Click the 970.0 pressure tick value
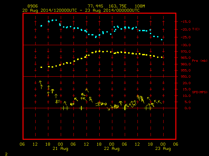The height and width of the screenshot is (156, 209). 185,52
